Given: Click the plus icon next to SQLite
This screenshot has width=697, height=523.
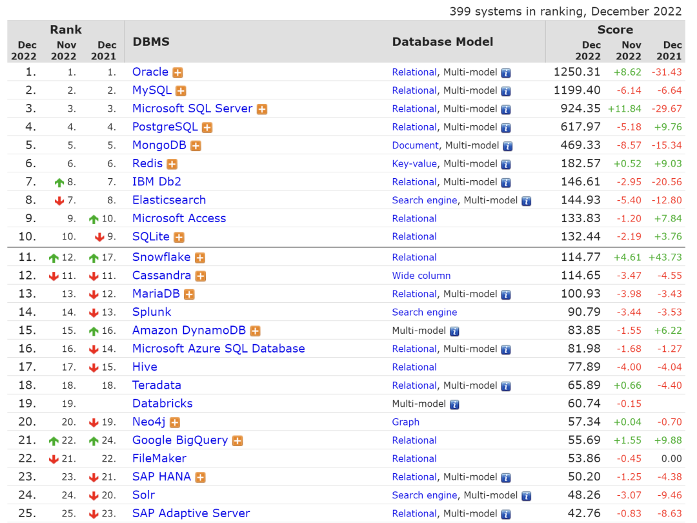Looking at the screenshot, I should (x=179, y=237).
